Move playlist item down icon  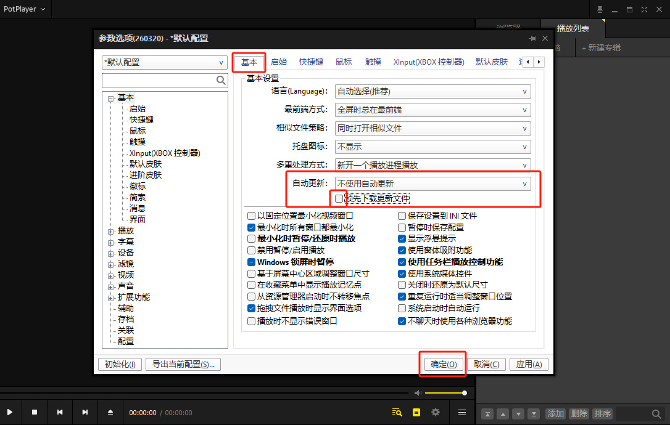(x=518, y=414)
